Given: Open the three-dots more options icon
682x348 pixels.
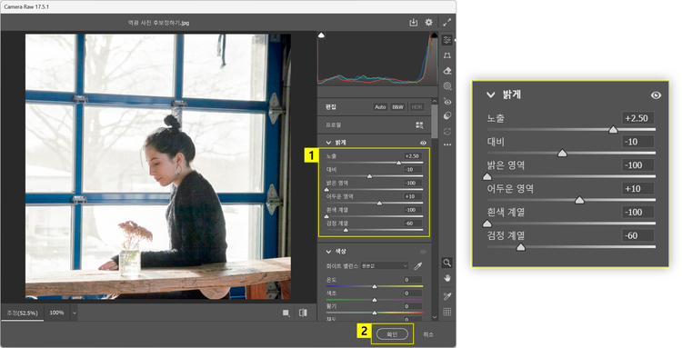Looking at the screenshot, I should point(446,144).
